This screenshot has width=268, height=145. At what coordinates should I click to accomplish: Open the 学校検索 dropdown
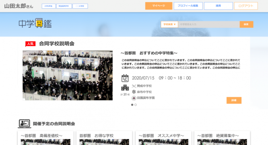click(169, 25)
